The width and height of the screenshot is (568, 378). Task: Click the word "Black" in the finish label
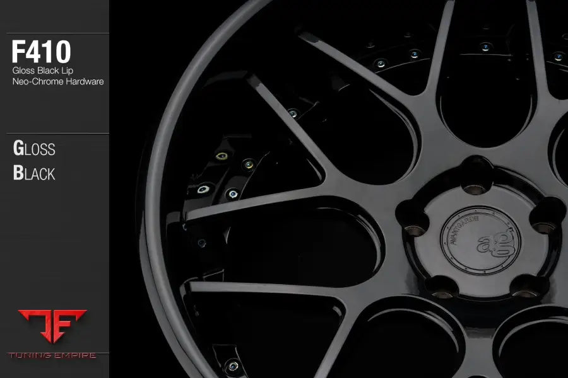click(x=34, y=173)
